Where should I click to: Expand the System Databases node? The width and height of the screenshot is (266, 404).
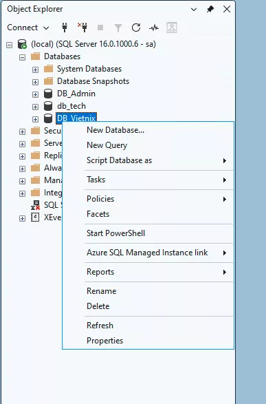tap(35, 70)
